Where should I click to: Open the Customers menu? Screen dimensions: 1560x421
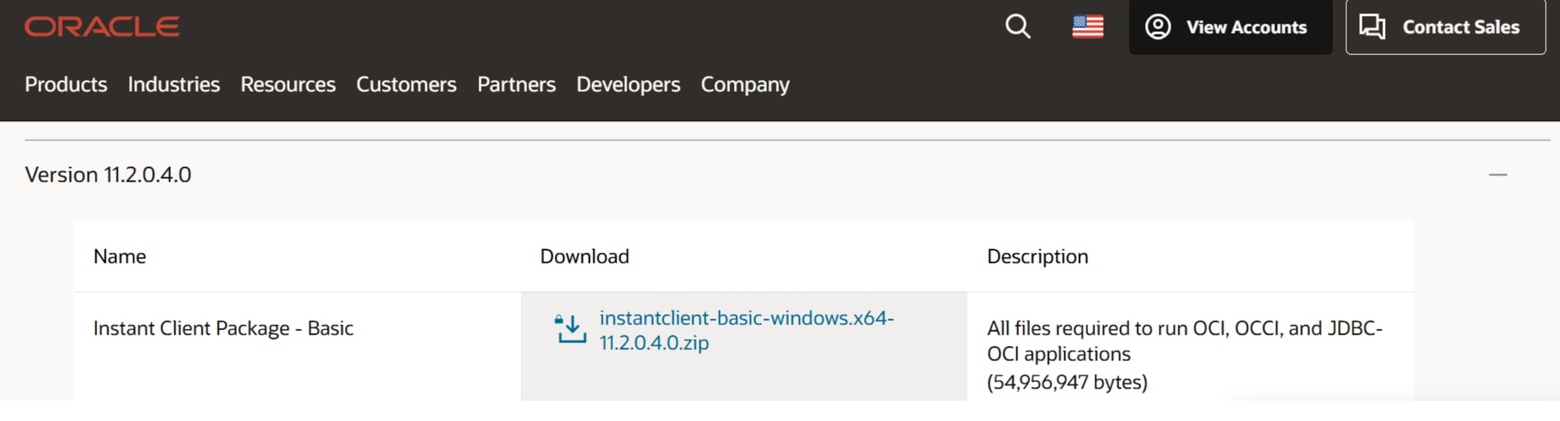coord(406,84)
